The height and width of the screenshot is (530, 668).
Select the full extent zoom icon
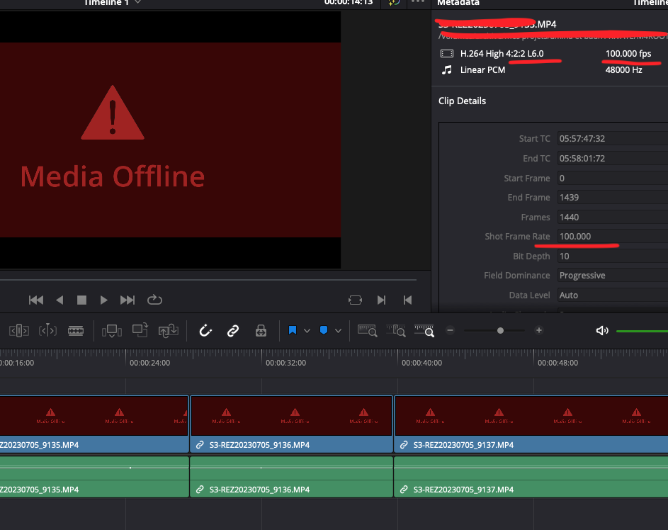tap(367, 330)
